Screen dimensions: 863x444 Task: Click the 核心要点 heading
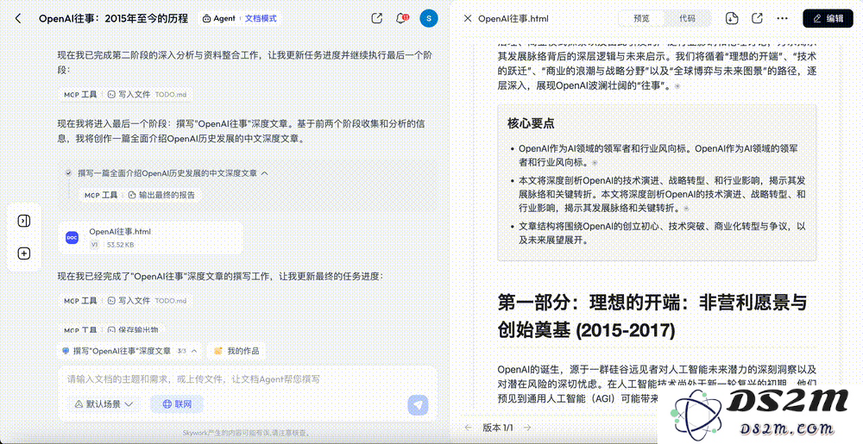(531, 123)
